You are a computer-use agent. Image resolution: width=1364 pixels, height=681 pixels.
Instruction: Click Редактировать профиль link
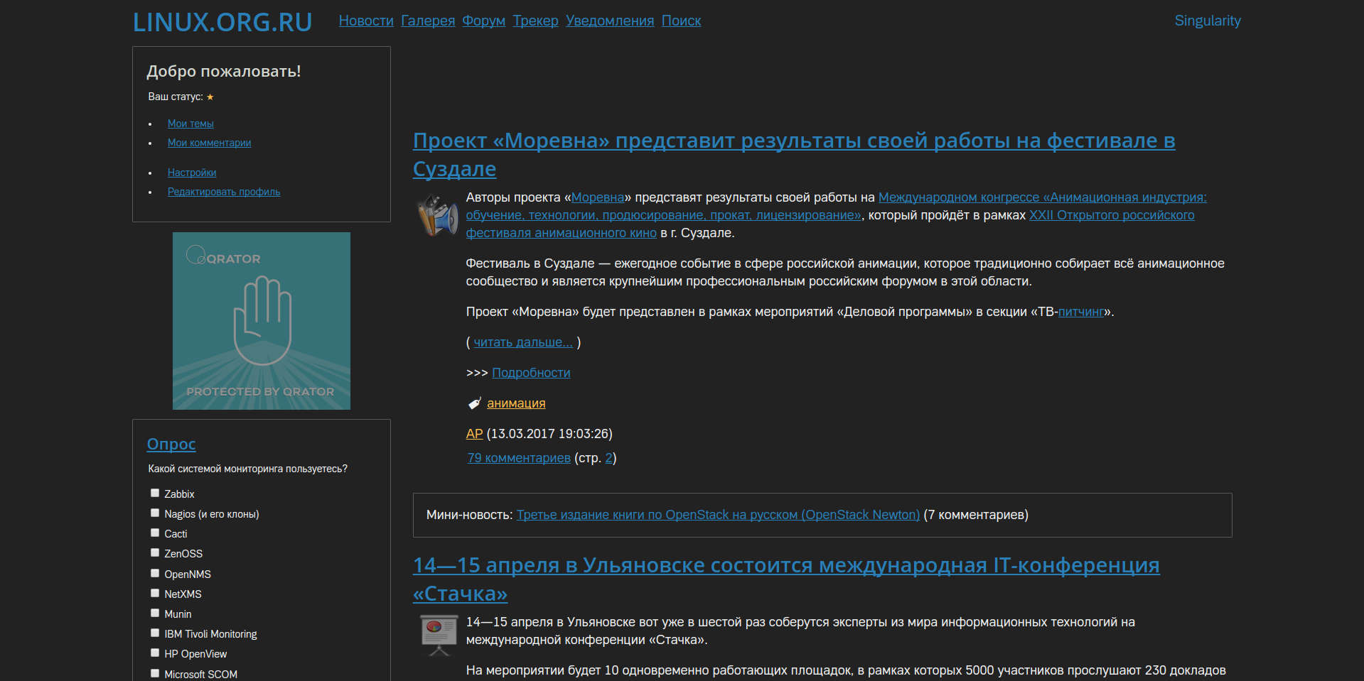pos(224,192)
